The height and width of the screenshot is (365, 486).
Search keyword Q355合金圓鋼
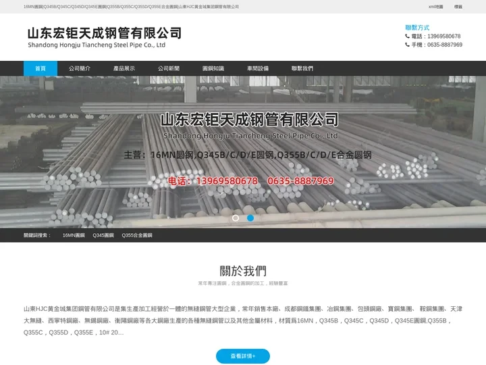pos(137,235)
